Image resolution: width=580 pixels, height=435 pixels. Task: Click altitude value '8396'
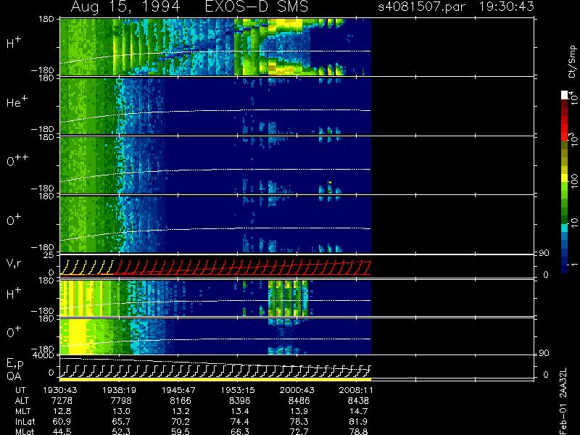(240, 401)
